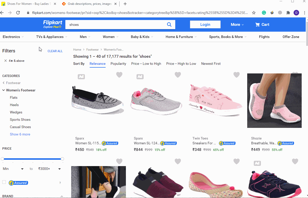The image size is (308, 198).
Task: Open a new browser tab
Action: click(125, 4)
